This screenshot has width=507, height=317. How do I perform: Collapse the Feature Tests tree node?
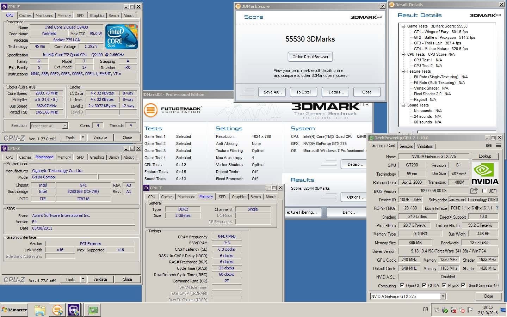(403, 71)
